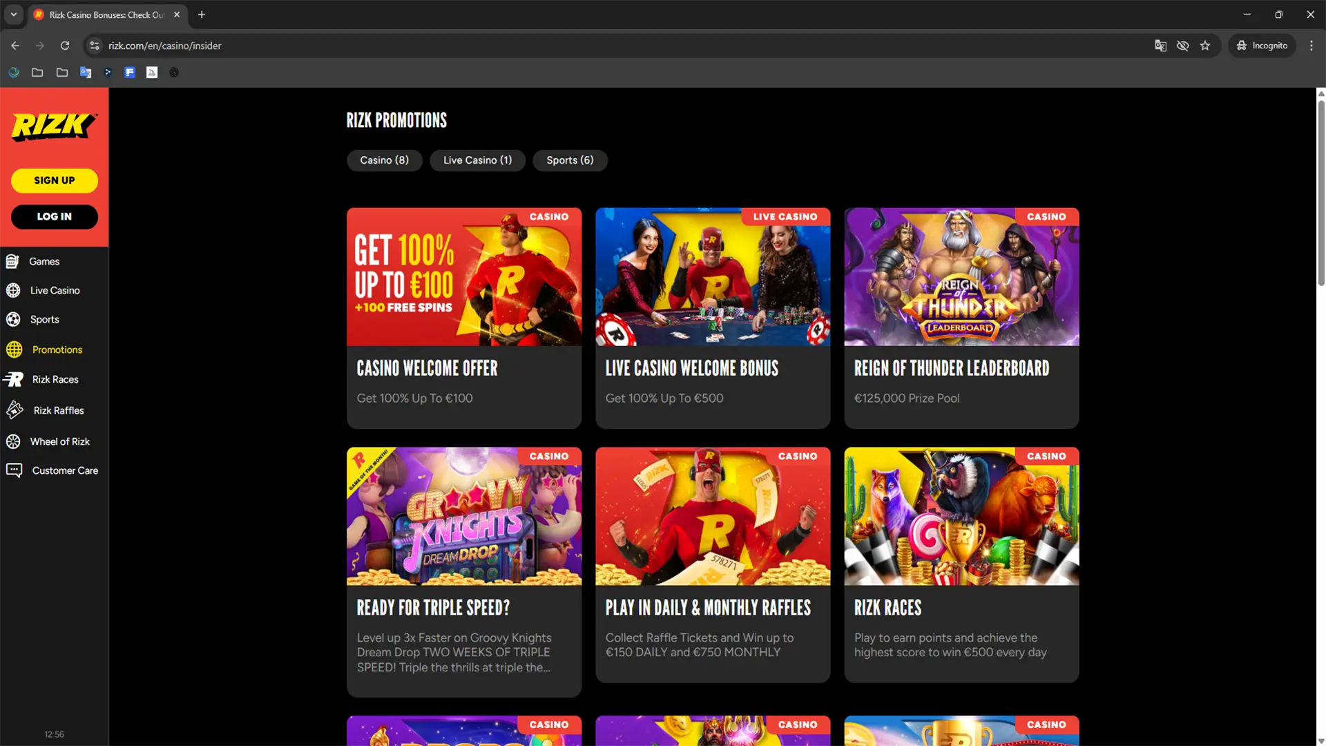This screenshot has height=746, width=1326.
Task: Open Customer Care chat icon
Action: click(14, 470)
